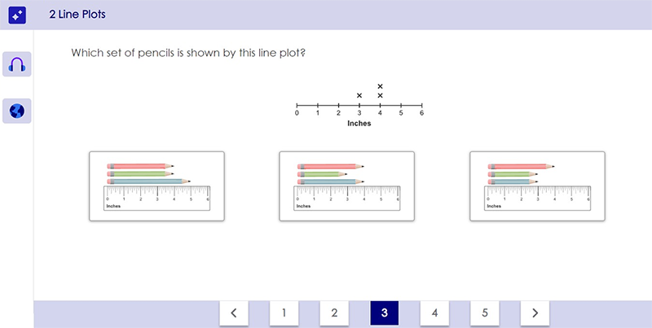This screenshot has width=652, height=328.
Task: Click the sparkle icon beside the title
Action: 17,15
